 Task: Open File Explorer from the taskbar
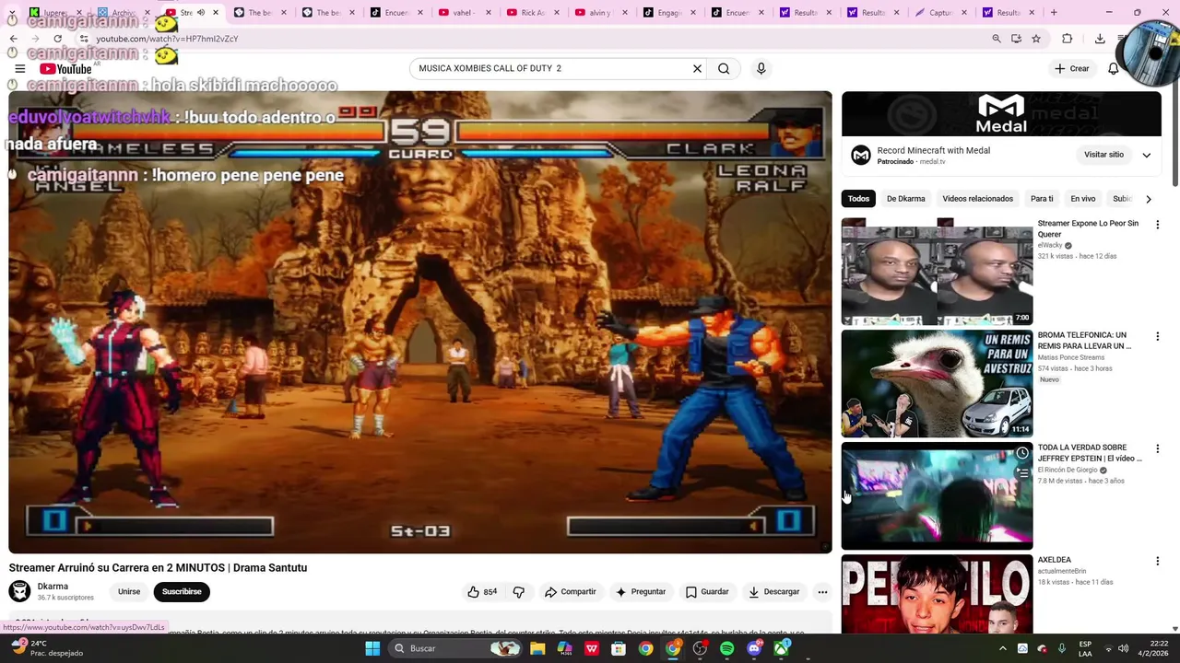[x=537, y=648]
